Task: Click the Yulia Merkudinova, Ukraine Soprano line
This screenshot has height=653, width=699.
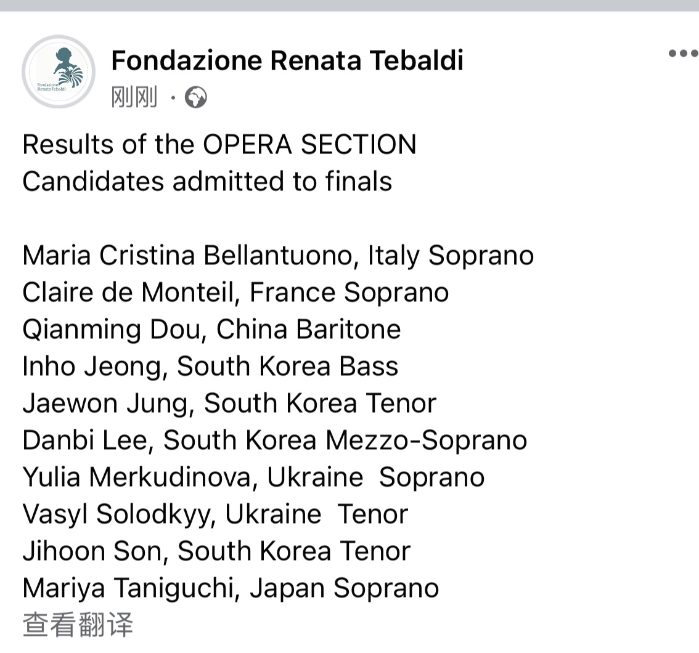Action: (x=253, y=477)
